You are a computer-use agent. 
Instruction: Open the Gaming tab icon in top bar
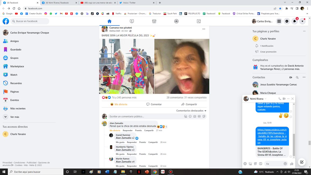pyautogui.click(x=199, y=21)
